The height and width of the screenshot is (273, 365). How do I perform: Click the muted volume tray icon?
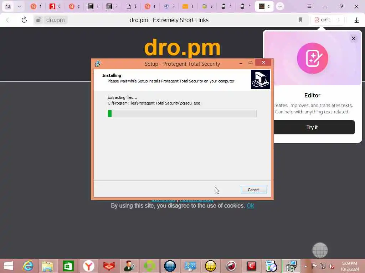331,266
